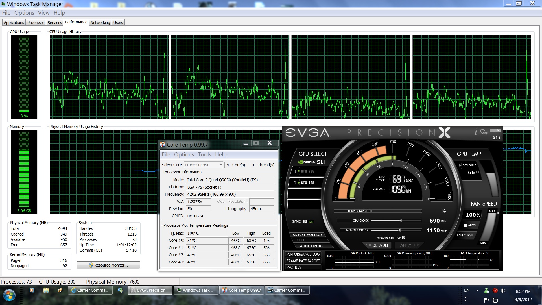Click the EVGA Precision info icon

tap(476, 132)
